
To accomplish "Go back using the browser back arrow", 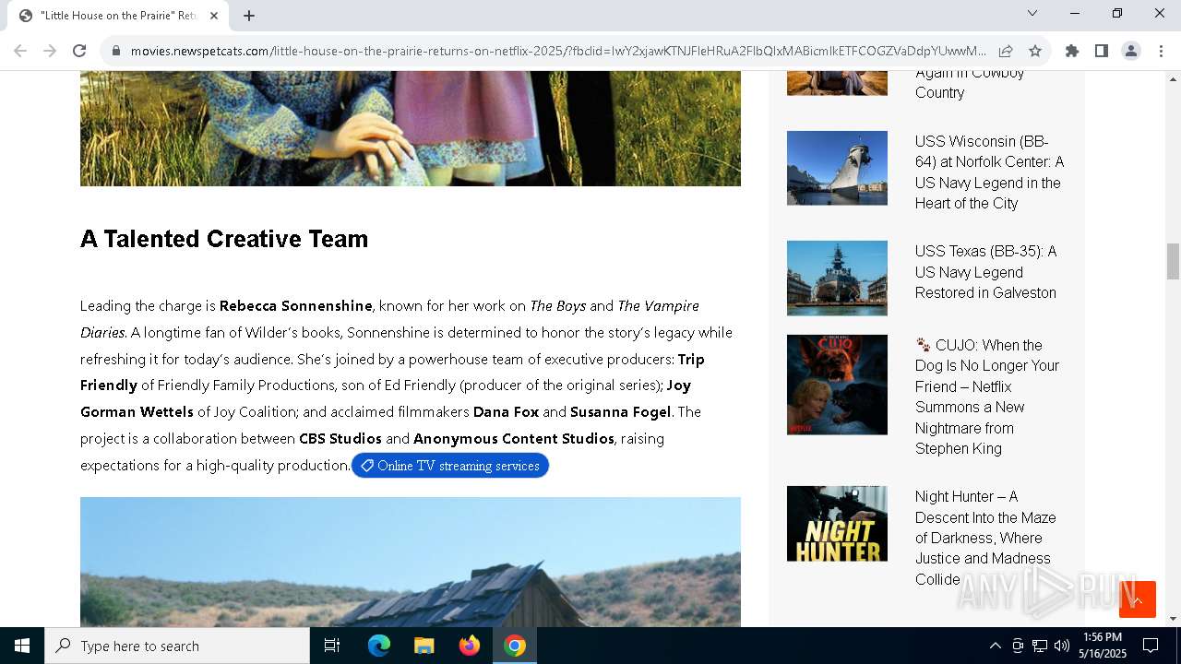I will tap(20, 51).
